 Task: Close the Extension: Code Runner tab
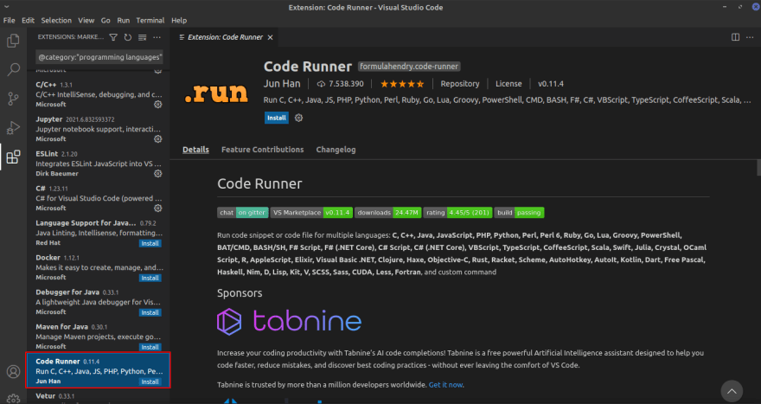(x=271, y=37)
